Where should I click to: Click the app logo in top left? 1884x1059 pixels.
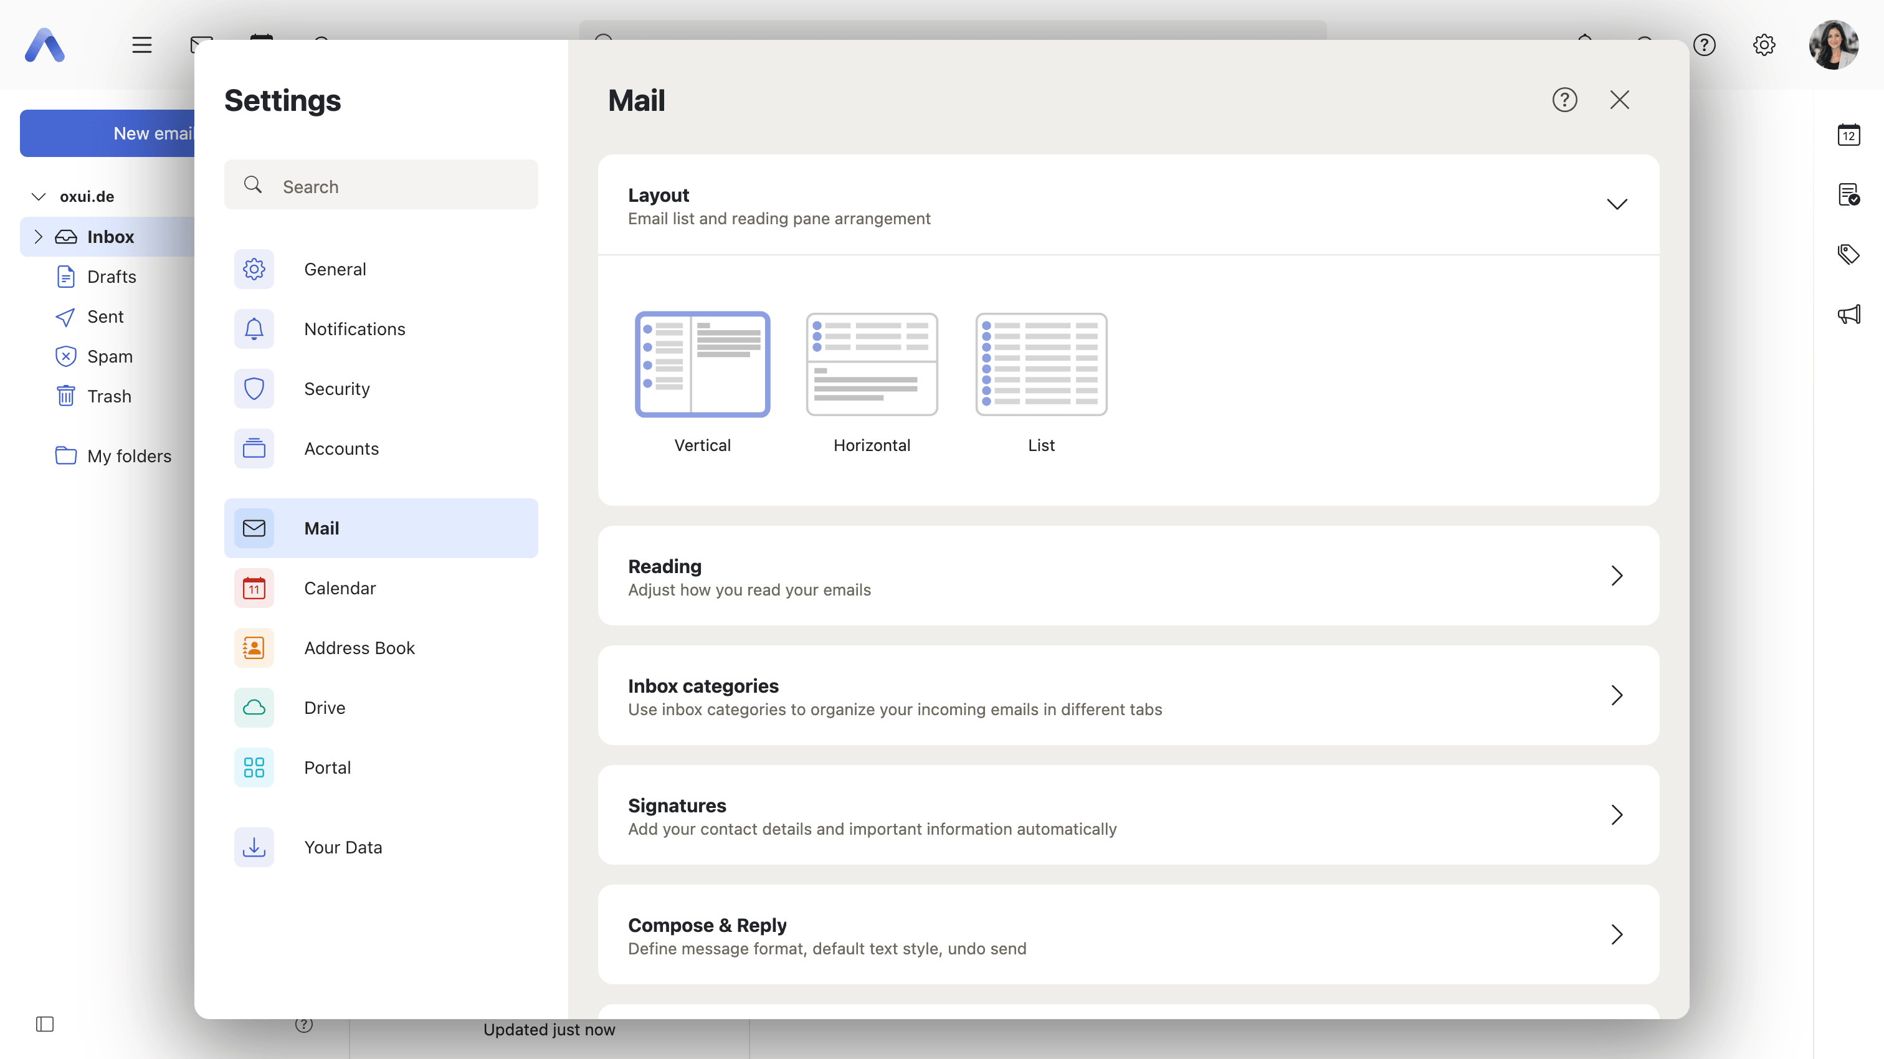(45, 45)
